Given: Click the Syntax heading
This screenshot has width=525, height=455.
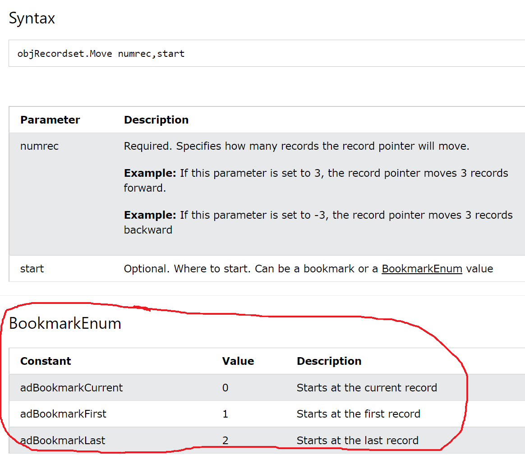Looking at the screenshot, I should coord(32,18).
